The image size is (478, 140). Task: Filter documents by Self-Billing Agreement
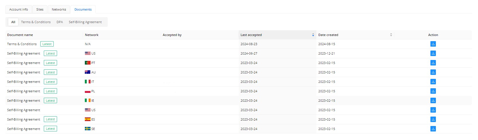[85, 22]
